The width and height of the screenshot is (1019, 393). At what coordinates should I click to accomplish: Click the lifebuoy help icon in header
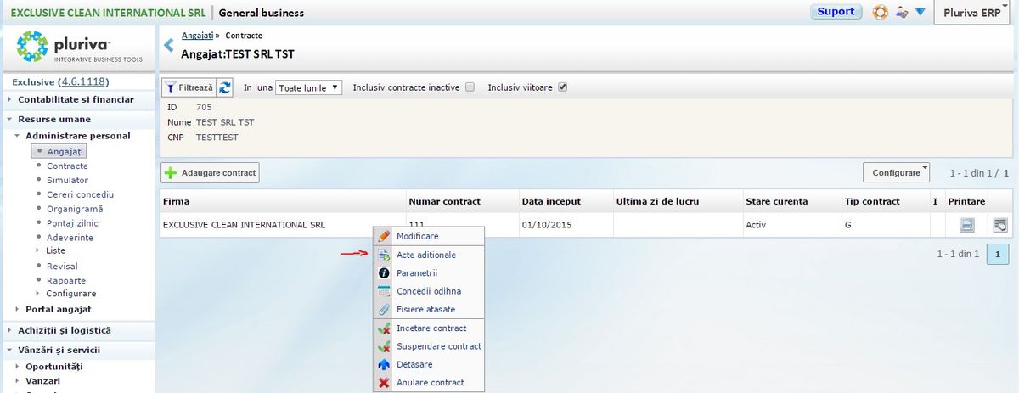pyautogui.click(x=880, y=13)
